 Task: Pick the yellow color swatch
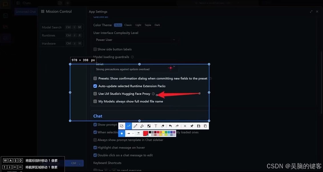(163, 132)
